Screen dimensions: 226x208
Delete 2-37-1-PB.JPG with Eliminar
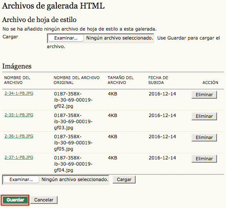coord(204,159)
